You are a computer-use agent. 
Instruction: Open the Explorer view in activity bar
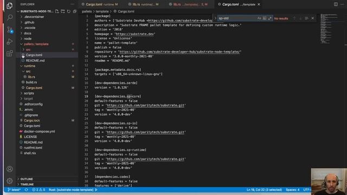[x=10, y=5]
